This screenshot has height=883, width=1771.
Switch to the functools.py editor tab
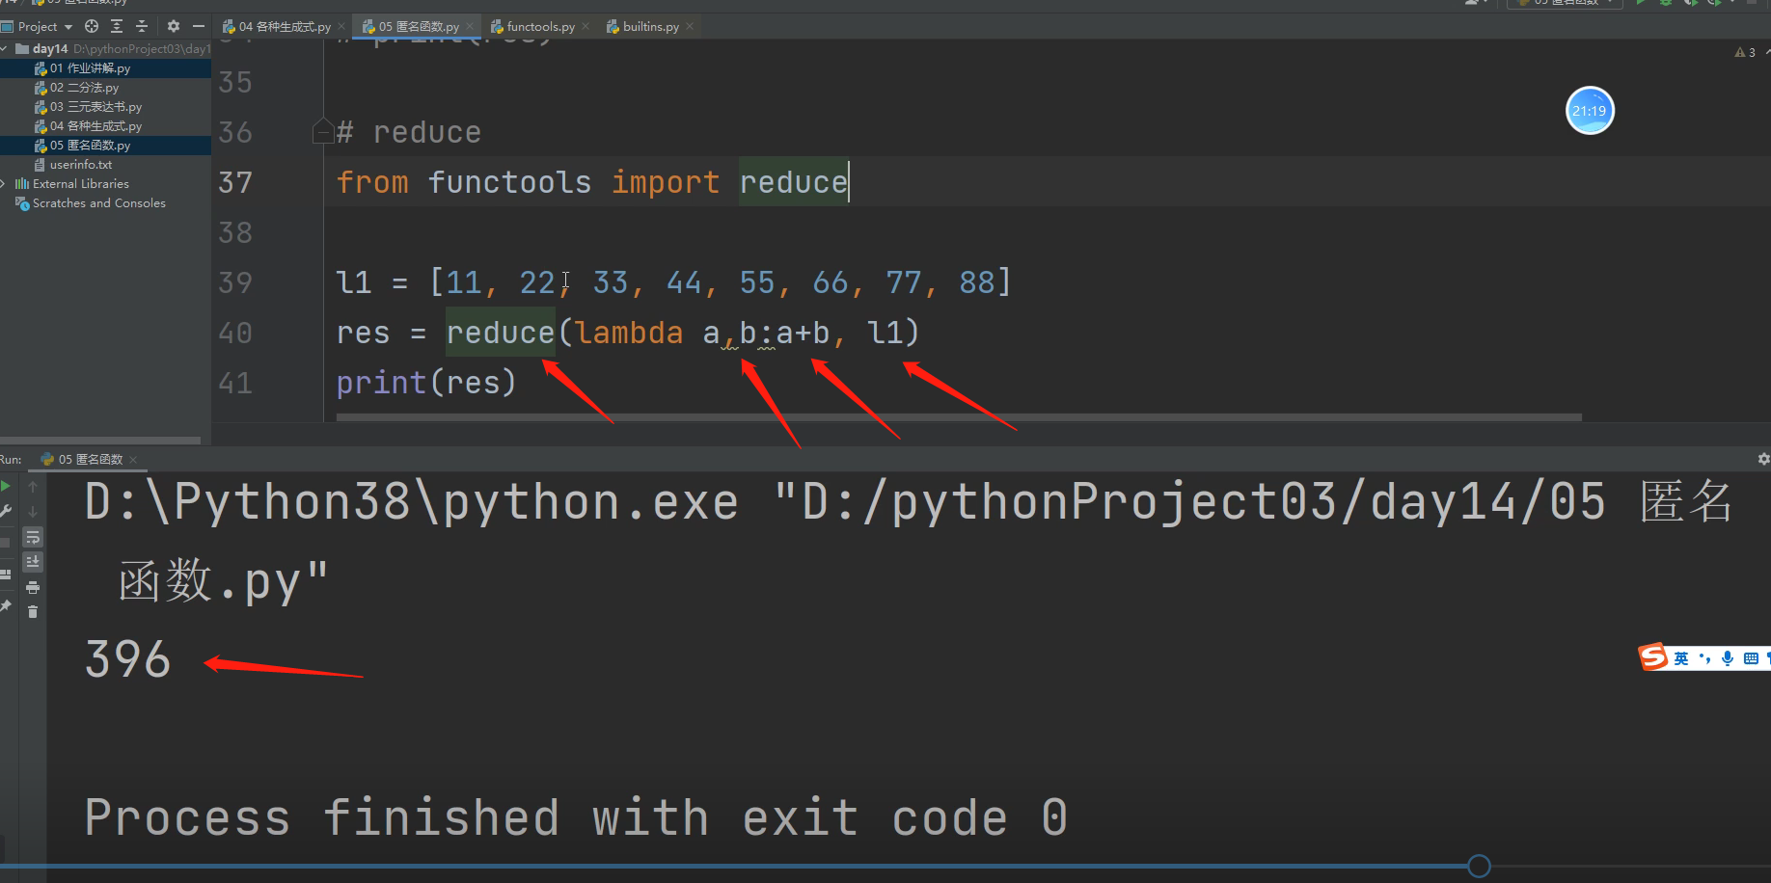click(540, 27)
